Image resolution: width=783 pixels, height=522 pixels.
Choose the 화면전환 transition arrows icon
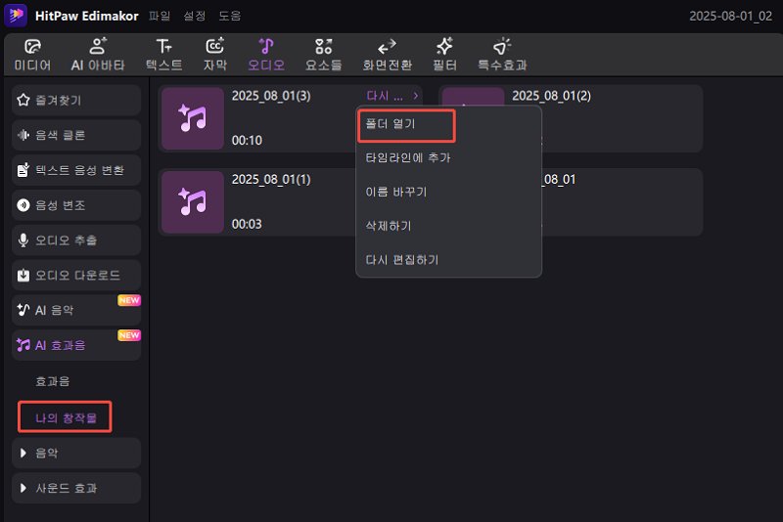pos(387,47)
